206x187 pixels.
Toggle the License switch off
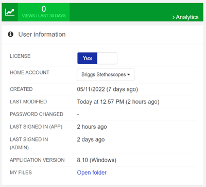pyautogui.click(x=97, y=58)
